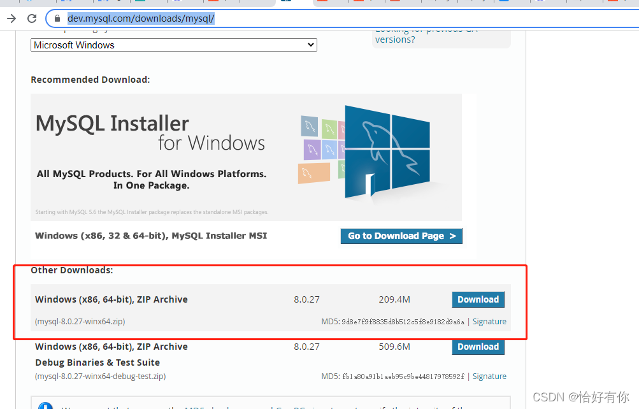The width and height of the screenshot is (639, 409).
Task: Open Signature link for mysql-8.0.27-winx64.zip
Action: point(489,322)
